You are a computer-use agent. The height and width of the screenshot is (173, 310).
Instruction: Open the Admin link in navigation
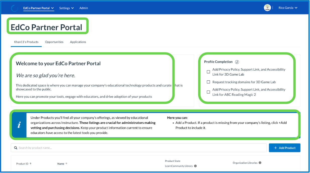point(84,8)
